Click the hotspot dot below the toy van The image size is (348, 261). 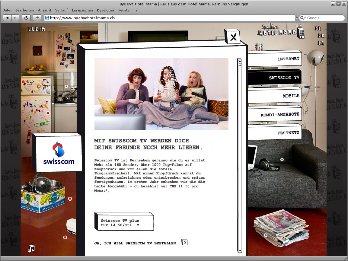pyautogui.click(x=65, y=237)
